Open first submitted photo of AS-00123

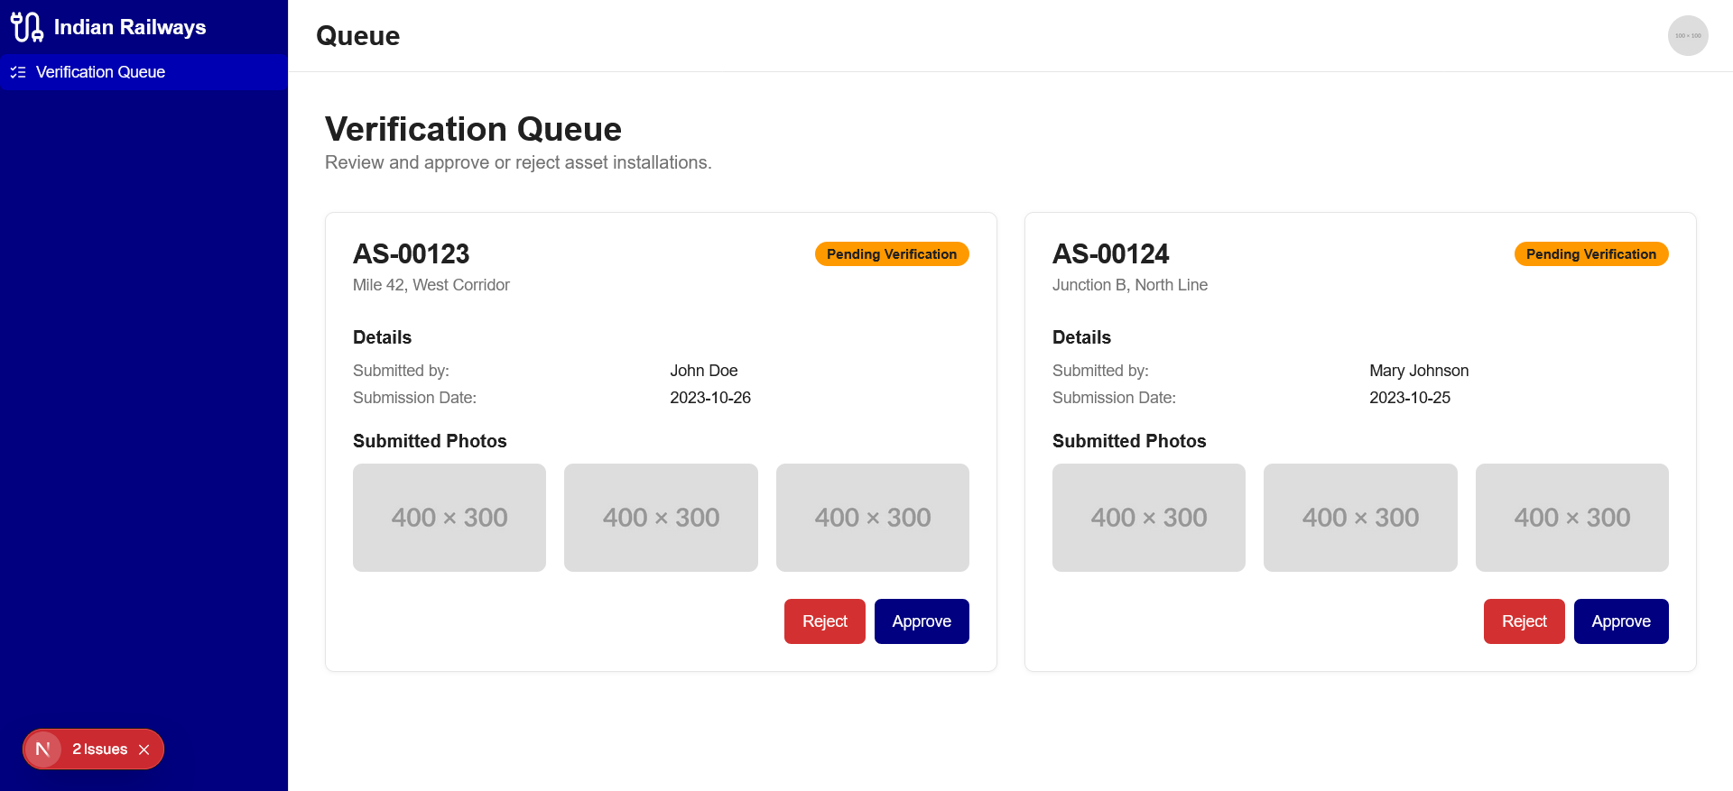click(449, 518)
